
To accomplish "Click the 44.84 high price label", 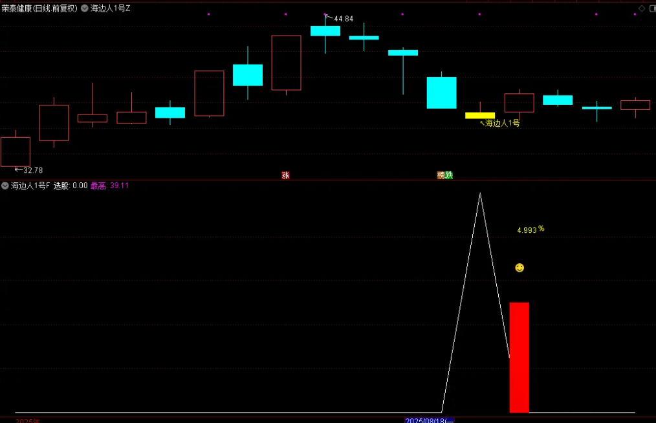I will click(x=344, y=19).
